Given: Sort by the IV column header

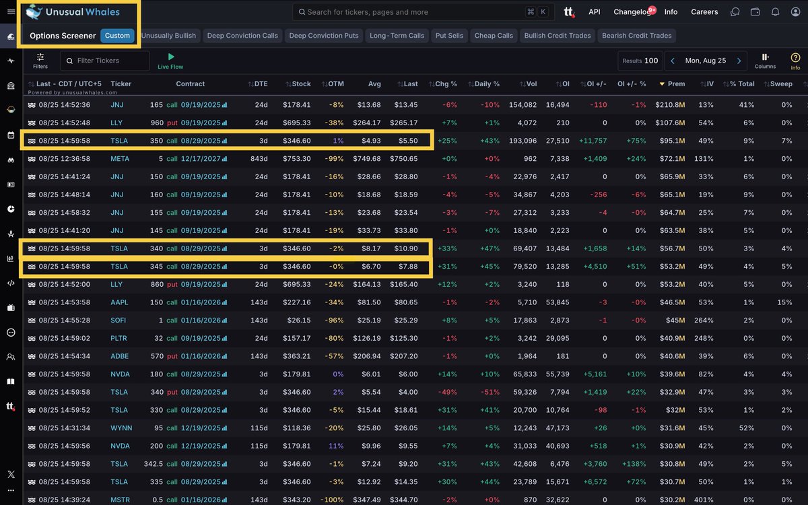Looking at the screenshot, I should (706, 84).
